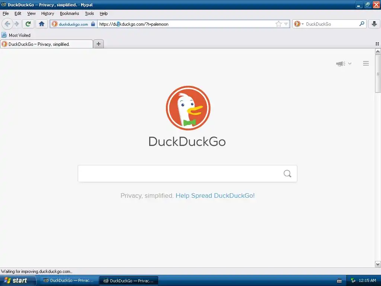Image resolution: width=381 pixels, height=286 pixels.
Task: Open the search engine selector dropdown
Action: [x=299, y=24]
